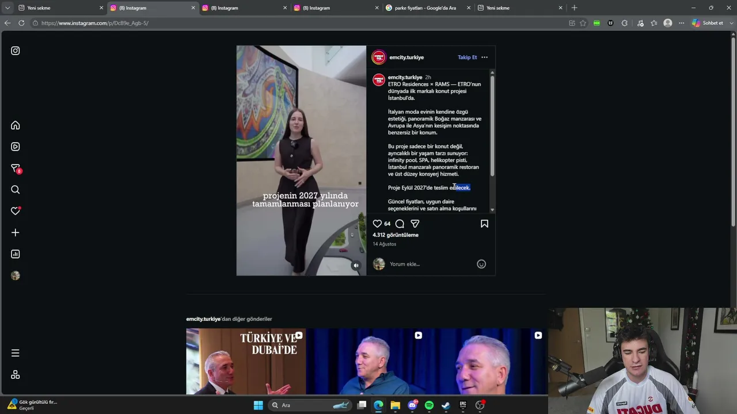Open Instagram direct messages icon in sidebar
737x414 pixels.
pos(16,168)
